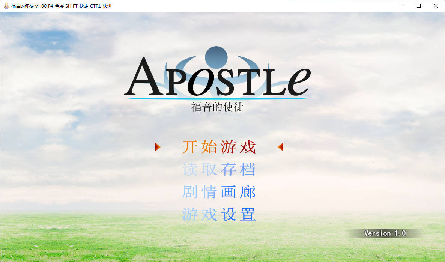
Task: Close the 福音的使徒 game window
Action: pyautogui.click(x=436, y=6)
